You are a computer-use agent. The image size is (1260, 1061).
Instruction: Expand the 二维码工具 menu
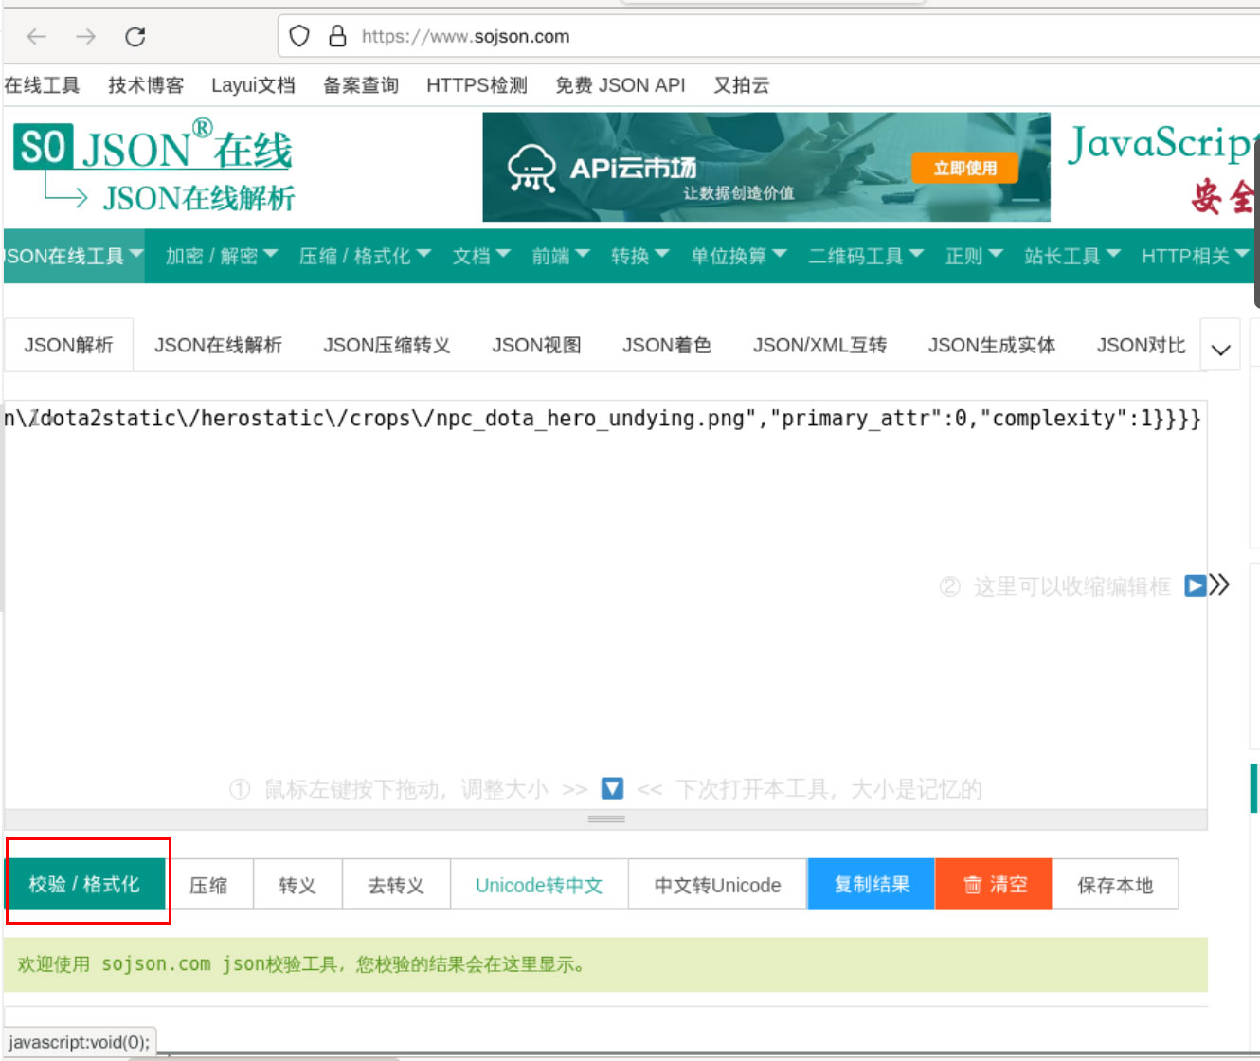tap(866, 256)
